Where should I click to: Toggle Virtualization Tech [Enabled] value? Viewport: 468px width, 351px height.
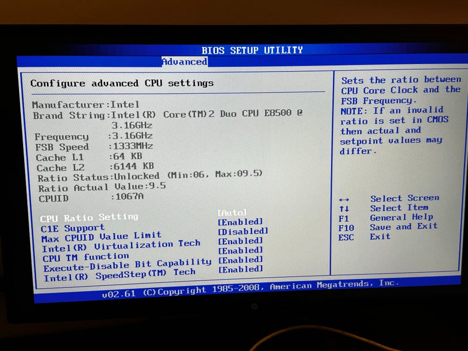point(240,240)
